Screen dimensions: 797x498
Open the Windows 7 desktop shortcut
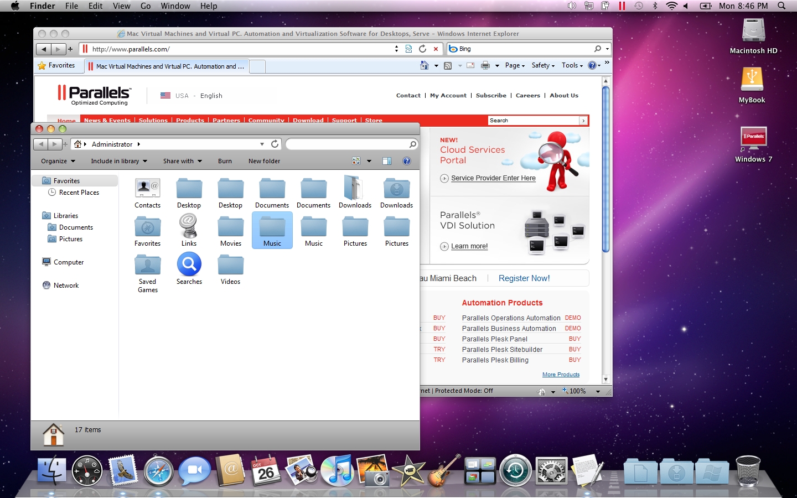point(753,139)
